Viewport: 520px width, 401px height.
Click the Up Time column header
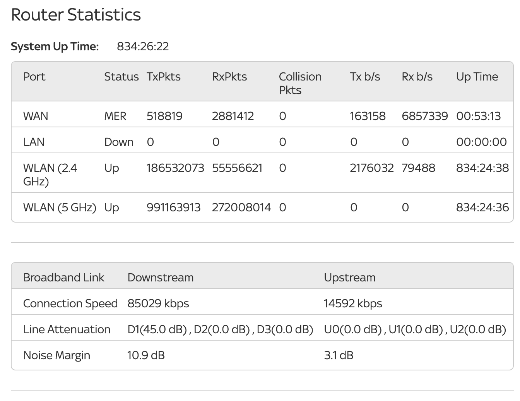point(477,77)
